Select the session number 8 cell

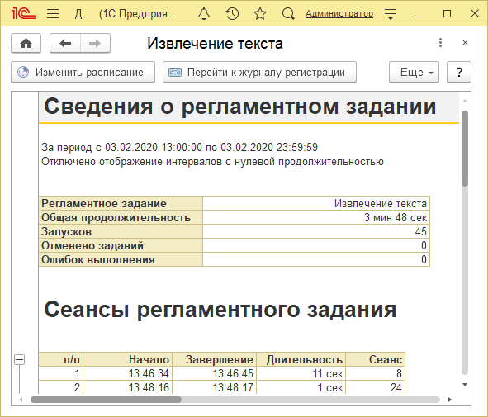click(376, 373)
